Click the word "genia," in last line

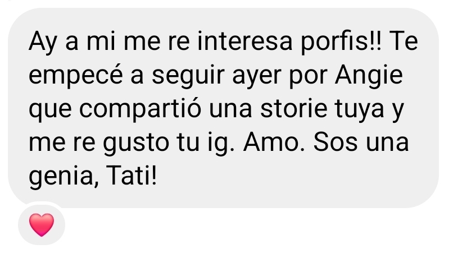[x=64, y=177]
